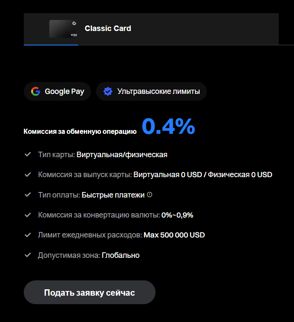Click the info icon beside Быстрые платежи
Screen dimensions: 294x322
(149, 195)
